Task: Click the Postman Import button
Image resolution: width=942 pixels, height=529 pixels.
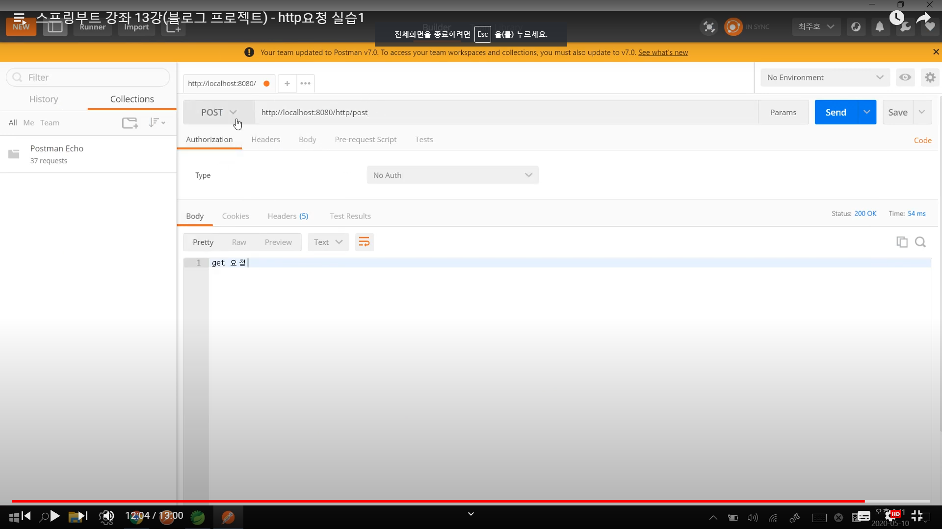Action: point(136,27)
